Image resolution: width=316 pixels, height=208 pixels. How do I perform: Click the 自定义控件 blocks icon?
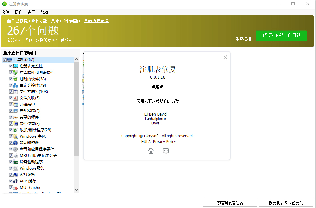15,85
